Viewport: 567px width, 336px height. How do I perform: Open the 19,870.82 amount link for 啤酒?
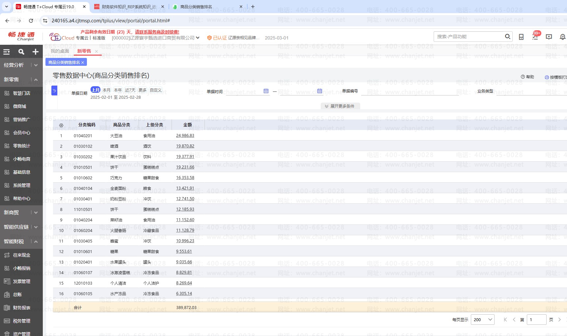tap(185, 146)
